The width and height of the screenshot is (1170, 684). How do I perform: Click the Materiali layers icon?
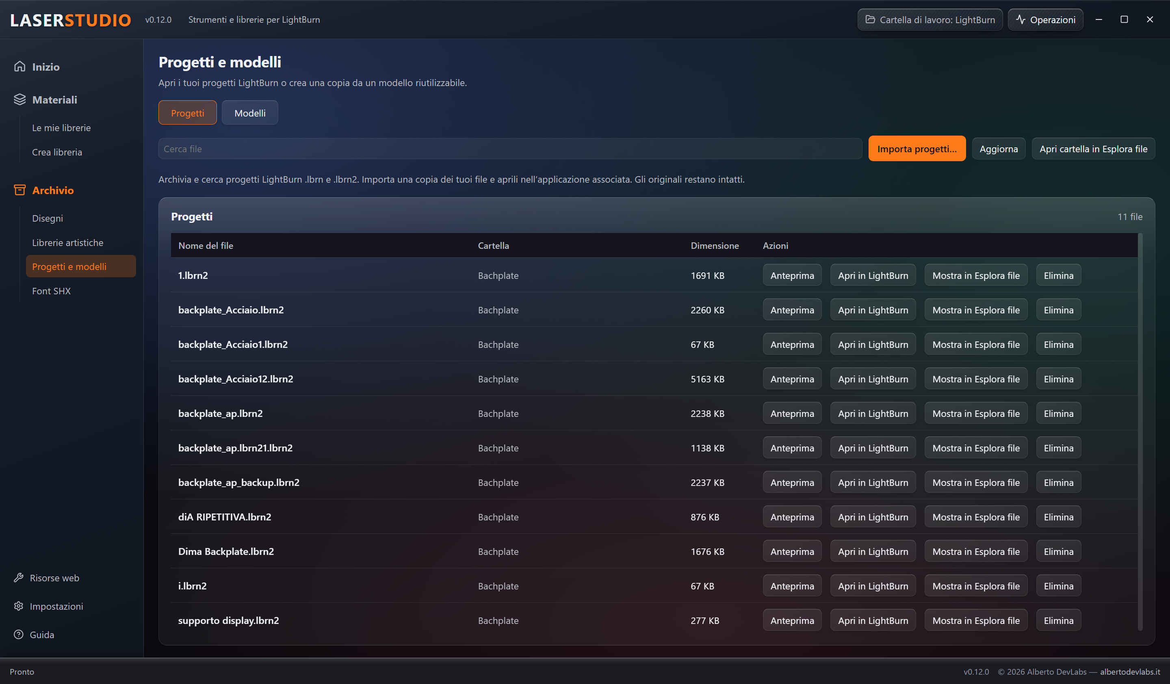pos(19,99)
